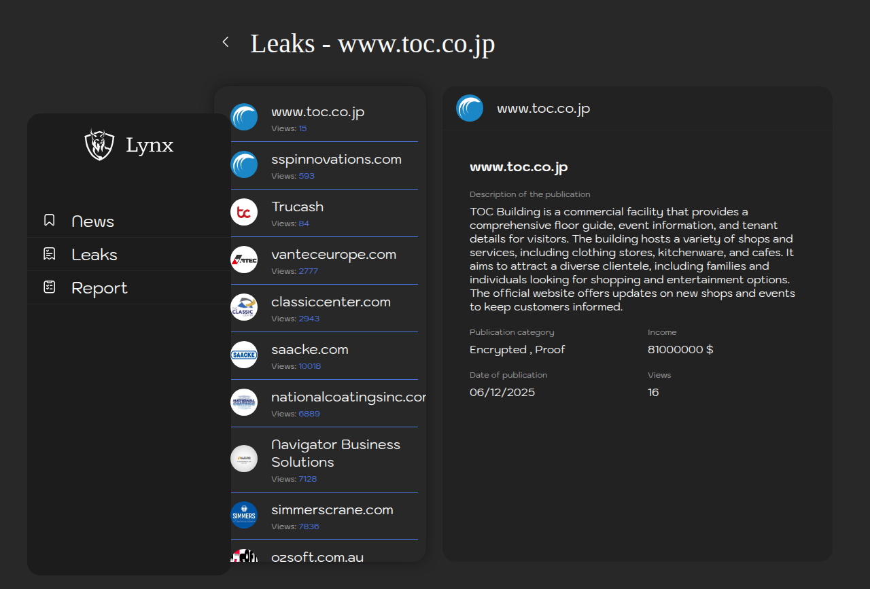Click the Lynx shield logo
This screenshot has width=870, height=589.
99,145
